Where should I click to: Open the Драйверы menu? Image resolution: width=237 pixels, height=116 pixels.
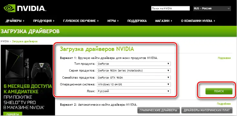15,21
